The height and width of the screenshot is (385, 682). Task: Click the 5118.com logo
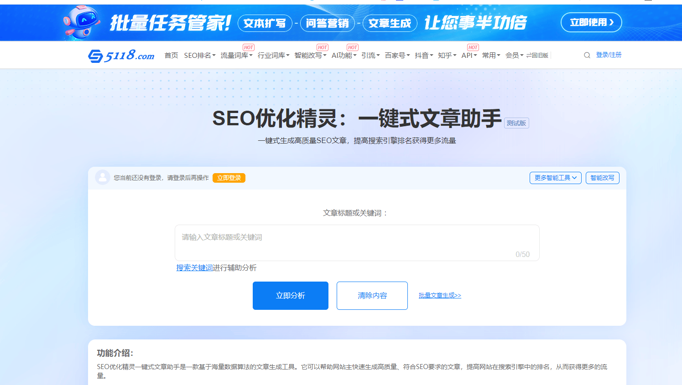(120, 55)
